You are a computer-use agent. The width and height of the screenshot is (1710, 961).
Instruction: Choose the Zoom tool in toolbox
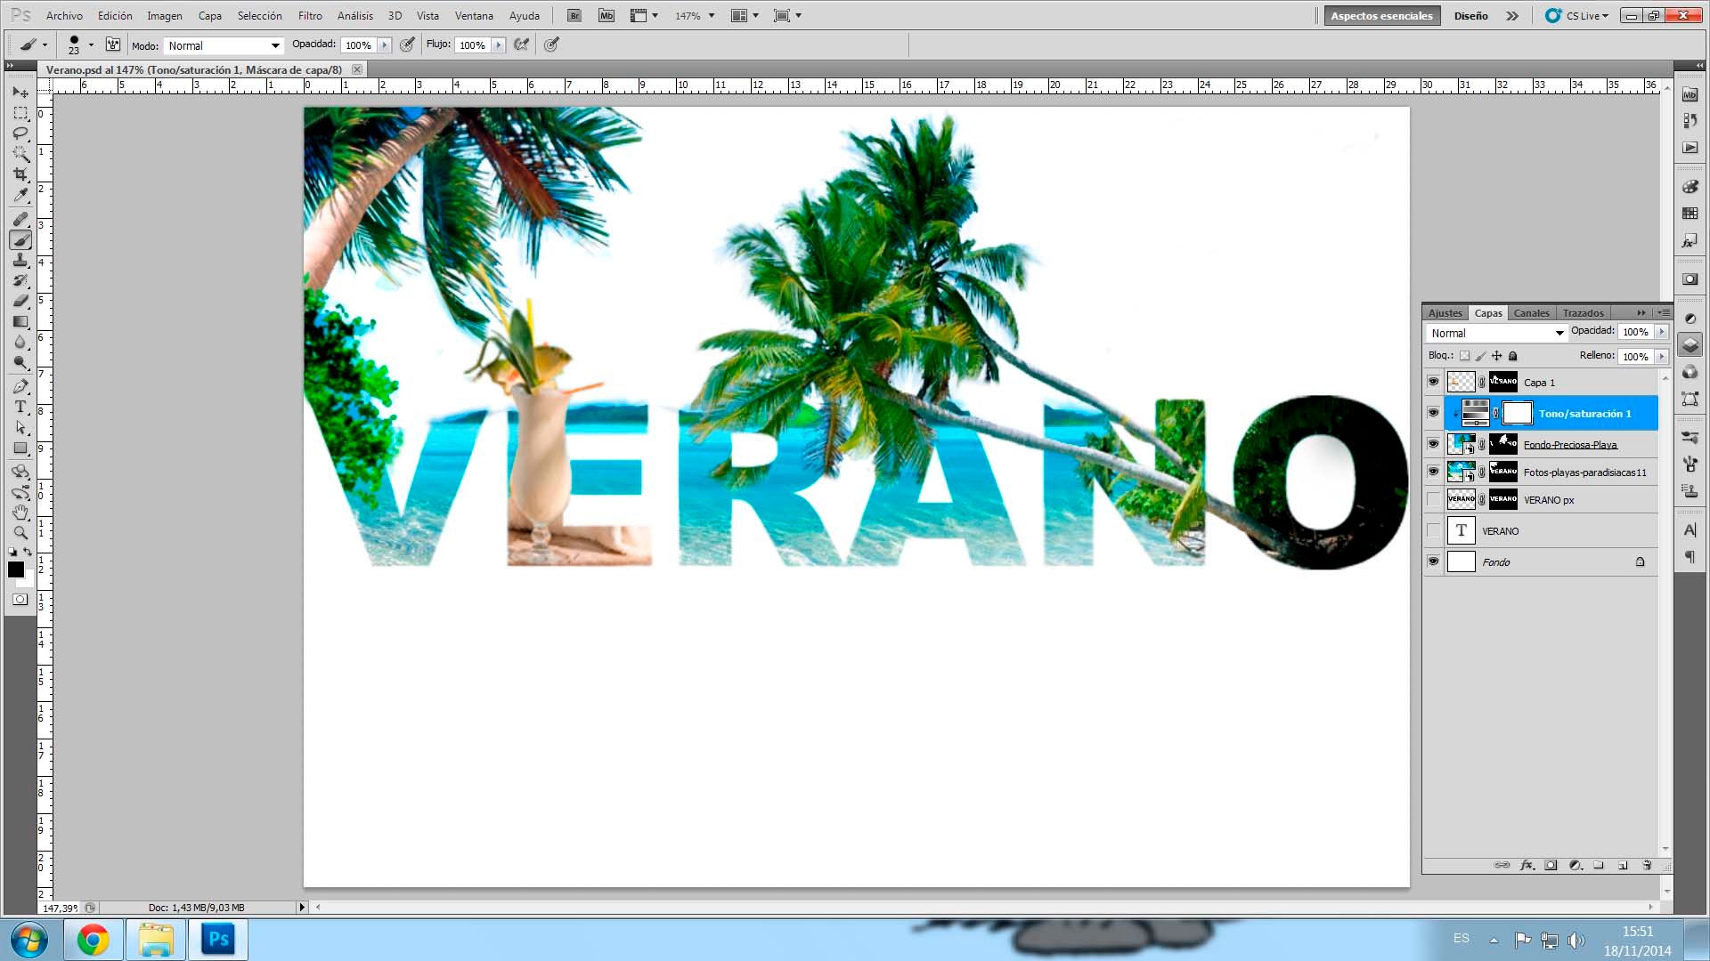[x=20, y=533]
